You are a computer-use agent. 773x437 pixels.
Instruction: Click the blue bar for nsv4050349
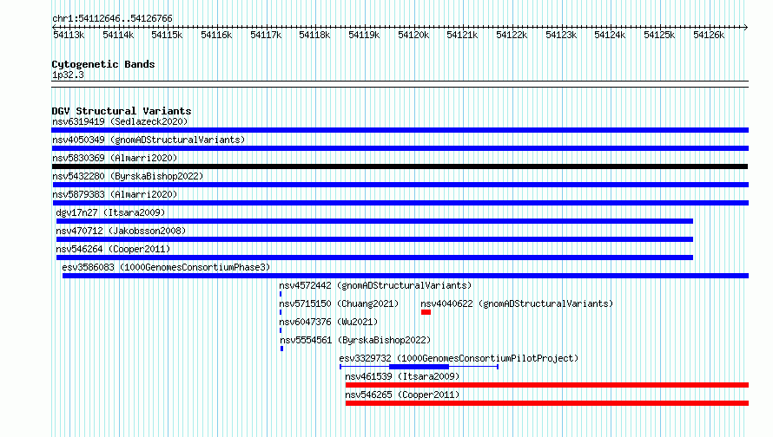point(400,148)
